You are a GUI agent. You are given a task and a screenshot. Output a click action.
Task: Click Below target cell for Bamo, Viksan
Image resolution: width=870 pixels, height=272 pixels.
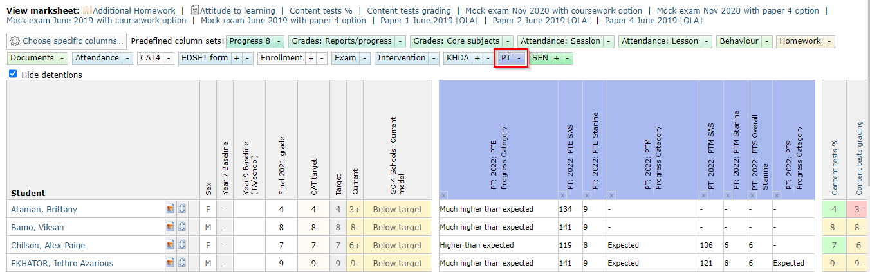[397, 227]
